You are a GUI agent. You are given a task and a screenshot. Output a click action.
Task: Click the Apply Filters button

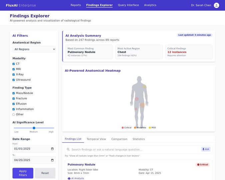click(23, 173)
